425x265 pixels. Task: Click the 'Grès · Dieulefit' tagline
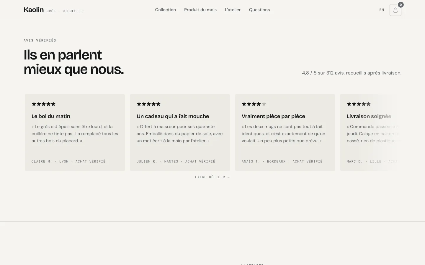(65, 11)
